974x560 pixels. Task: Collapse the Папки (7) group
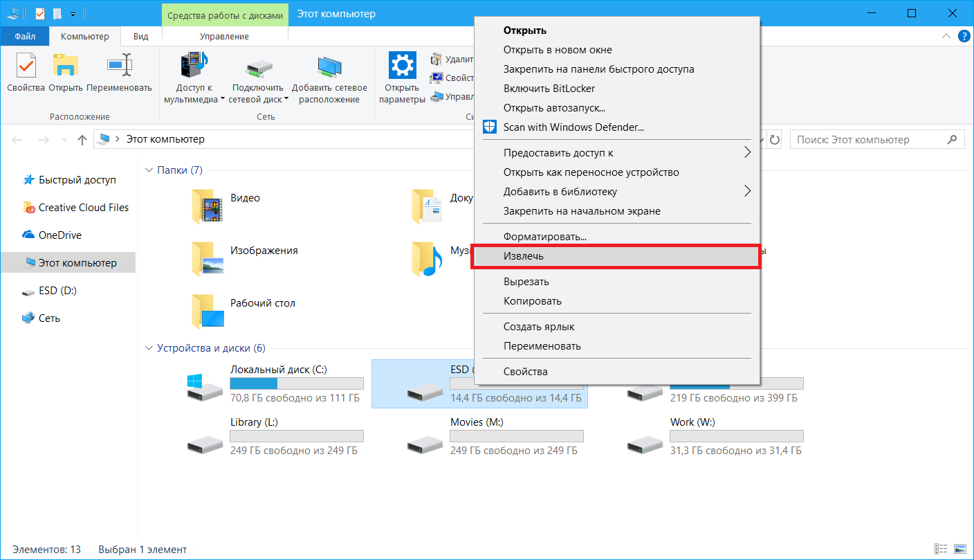pyautogui.click(x=149, y=170)
